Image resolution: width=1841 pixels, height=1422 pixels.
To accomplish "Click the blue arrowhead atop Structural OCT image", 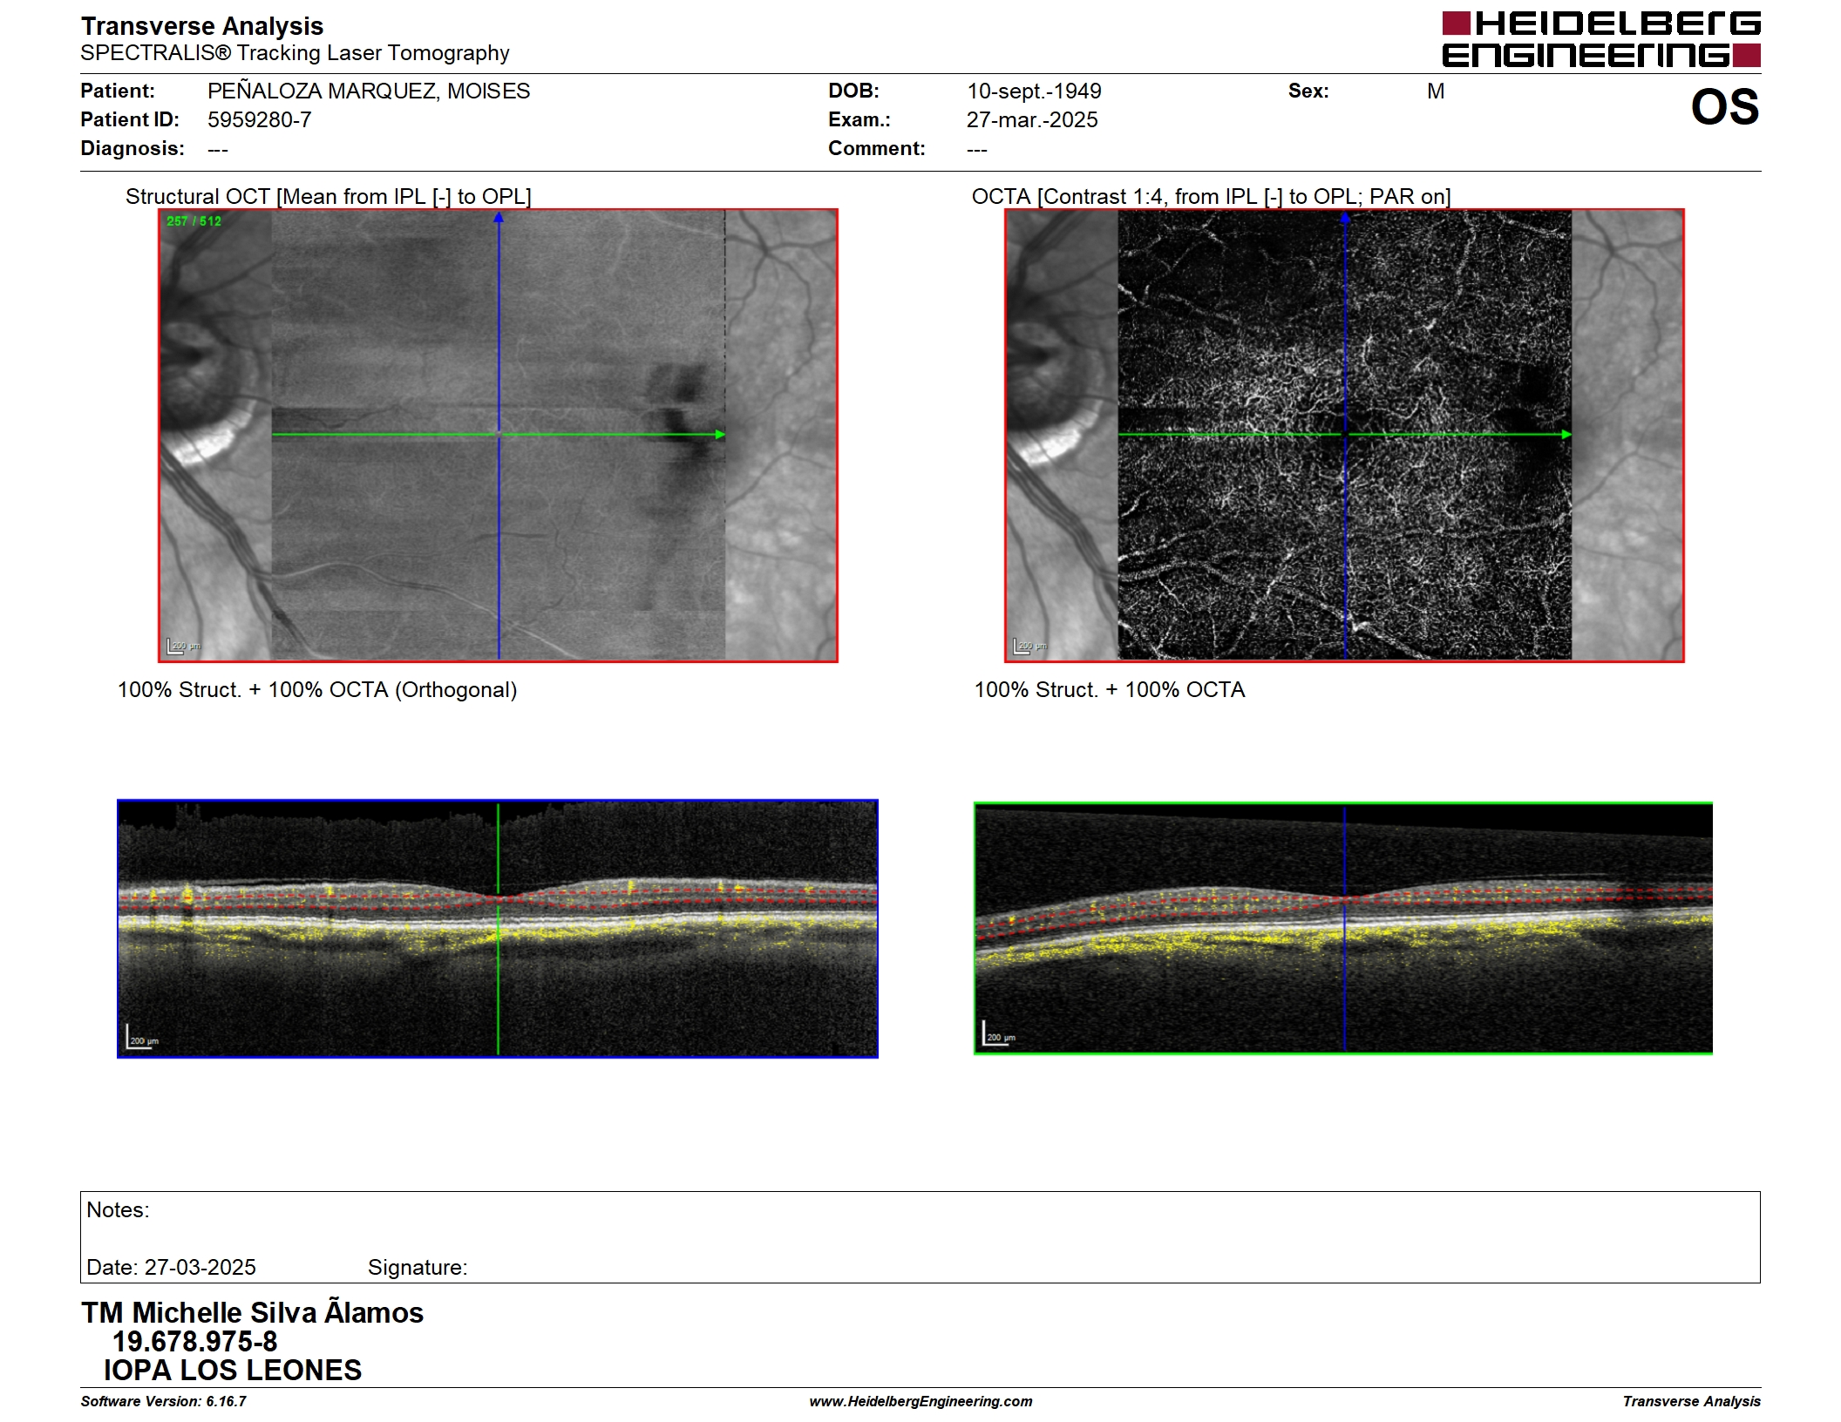I will (499, 218).
